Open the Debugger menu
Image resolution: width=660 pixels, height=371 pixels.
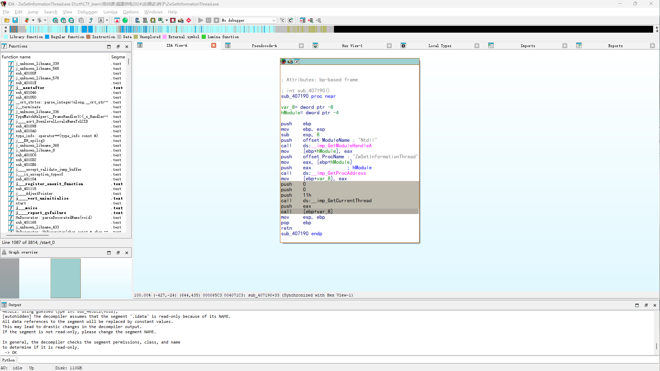(88, 12)
